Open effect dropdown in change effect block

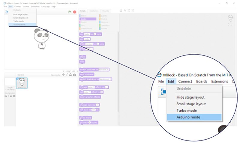[91, 87]
